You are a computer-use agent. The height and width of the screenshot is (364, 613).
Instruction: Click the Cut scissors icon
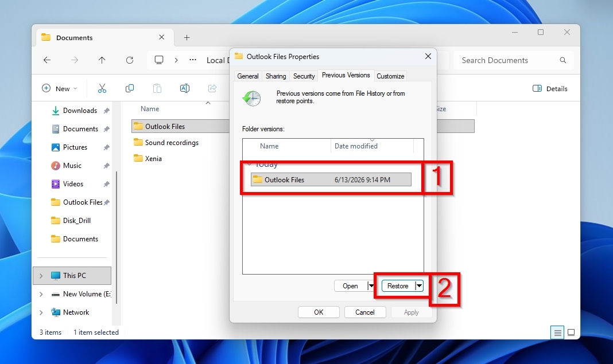(102, 89)
